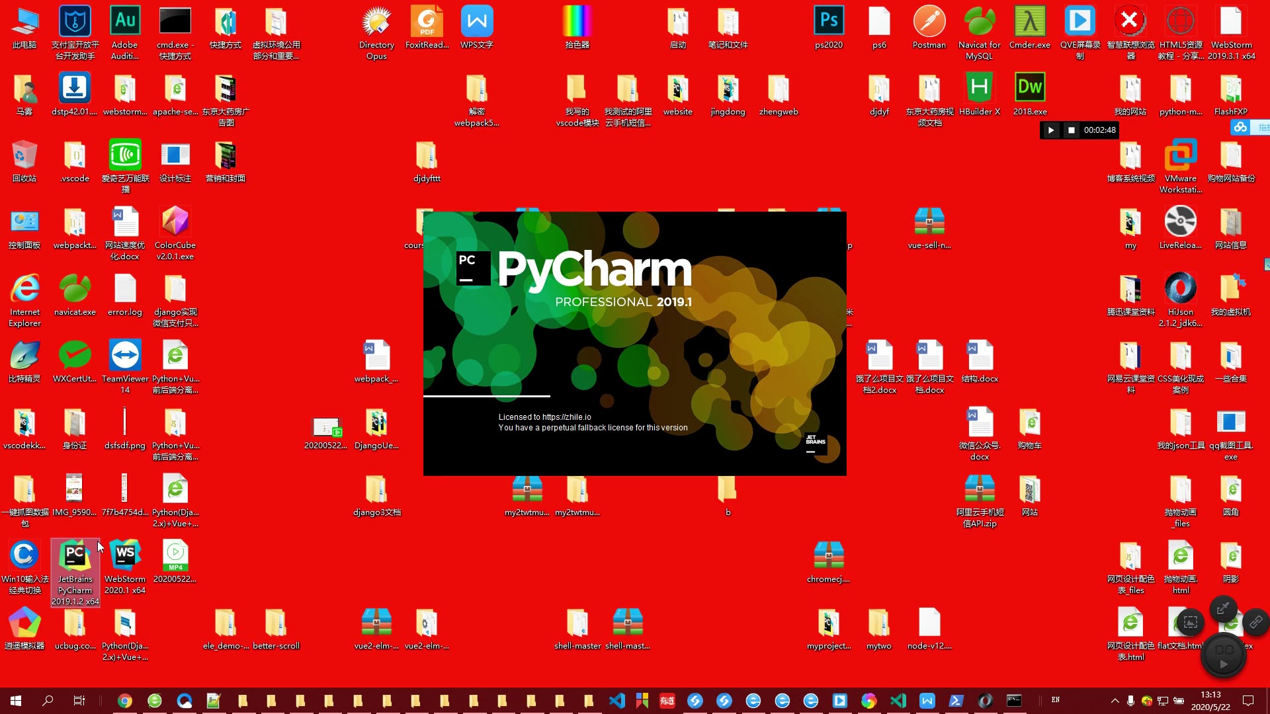Expand the hidden system tray icons arrow
This screenshot has width=1270, height=714.
coord(1115,701)
